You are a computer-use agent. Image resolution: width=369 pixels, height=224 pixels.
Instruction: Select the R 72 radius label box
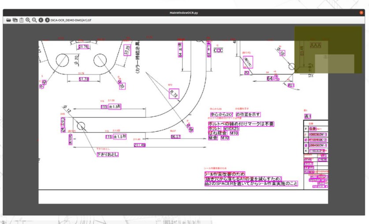pos(174,93)
